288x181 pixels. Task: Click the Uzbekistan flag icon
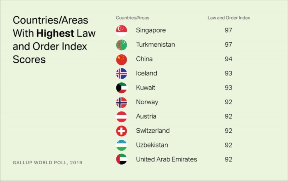(x=122, y=145)
